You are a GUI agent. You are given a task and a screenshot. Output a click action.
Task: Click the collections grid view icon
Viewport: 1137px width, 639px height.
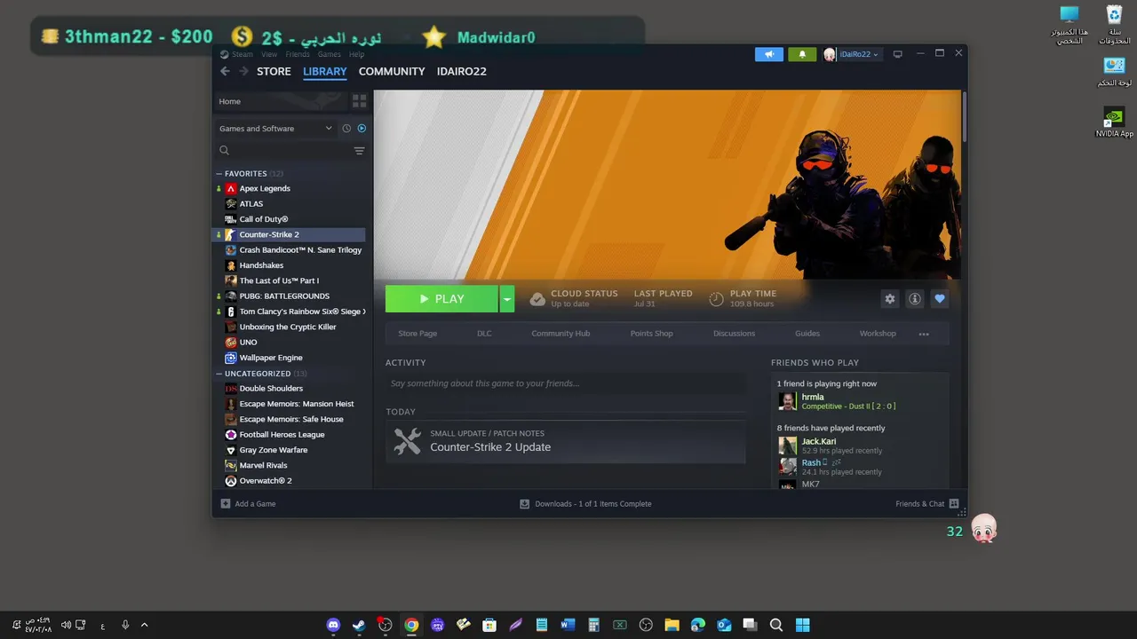(359, 101)
